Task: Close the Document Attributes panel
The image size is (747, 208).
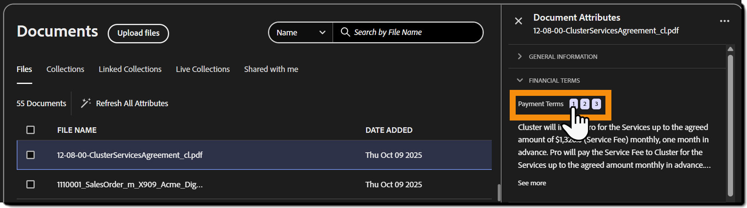Action: 518,21
